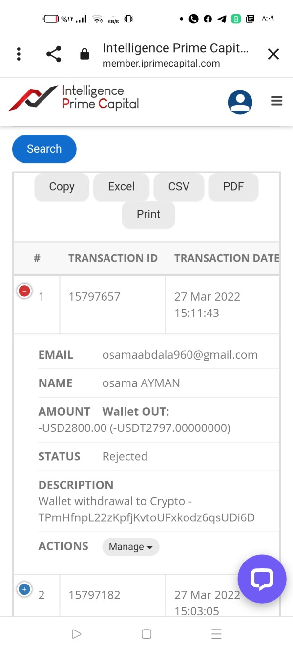Open the Manage actions dropdown
The image size is (293, 652).
click(131, 547)
